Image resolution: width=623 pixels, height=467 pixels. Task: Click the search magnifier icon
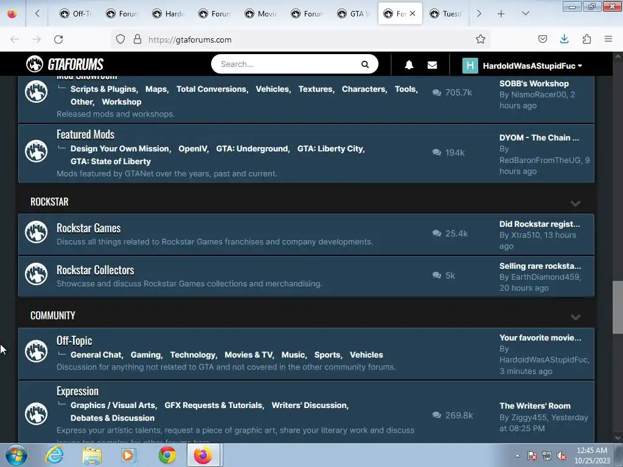click(x=365, y=64)
